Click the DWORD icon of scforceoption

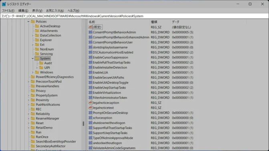pos(90,118)
